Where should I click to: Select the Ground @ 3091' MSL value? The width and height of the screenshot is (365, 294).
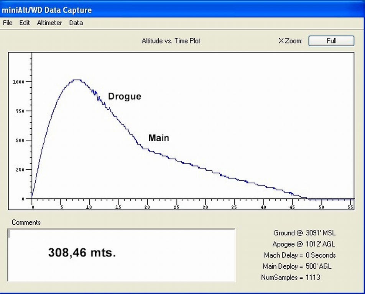click(321, 233)
